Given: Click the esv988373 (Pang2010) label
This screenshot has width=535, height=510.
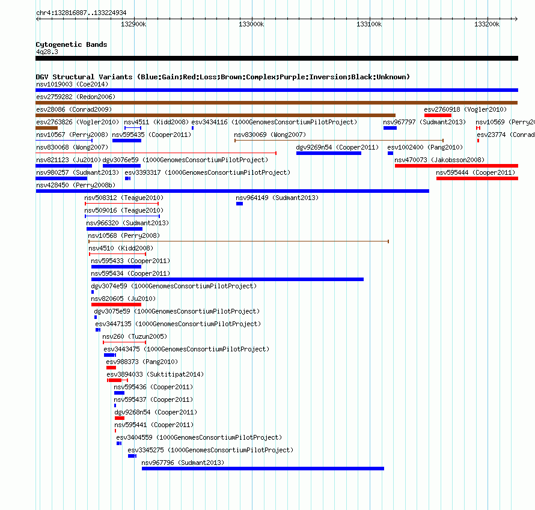Looking at the screenshot, I should (142, 362).
